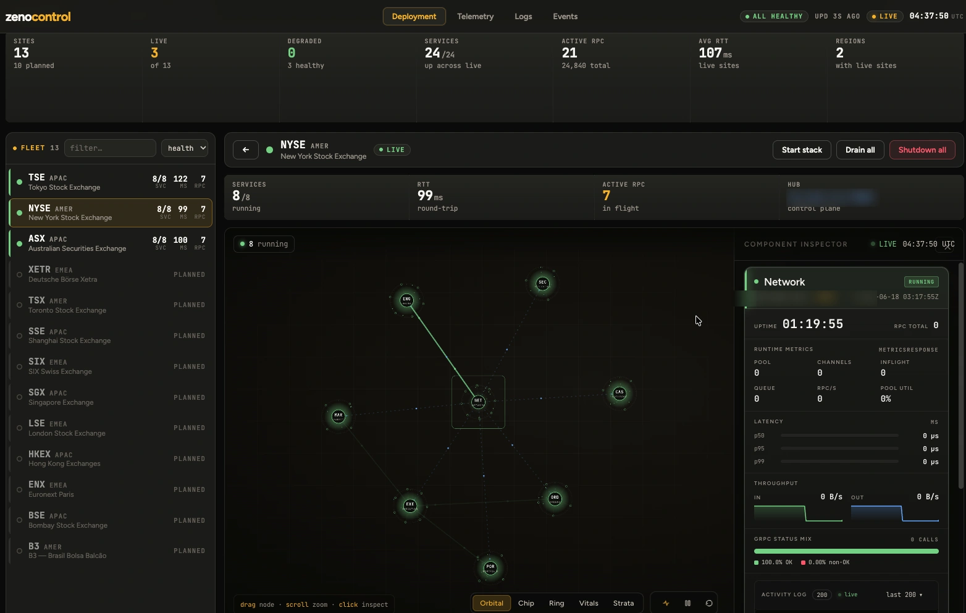
Task: Select BSE Bombay Stock Exchange row
Action: pos(111,520)
